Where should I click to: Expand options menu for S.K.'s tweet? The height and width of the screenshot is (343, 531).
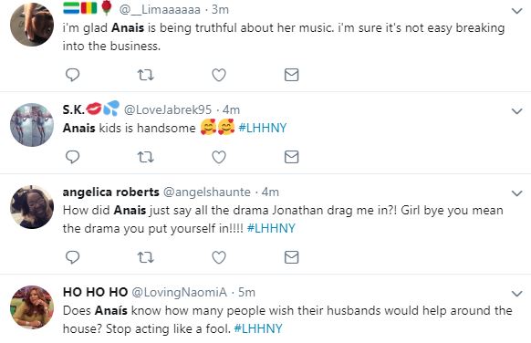click(516, 111)
